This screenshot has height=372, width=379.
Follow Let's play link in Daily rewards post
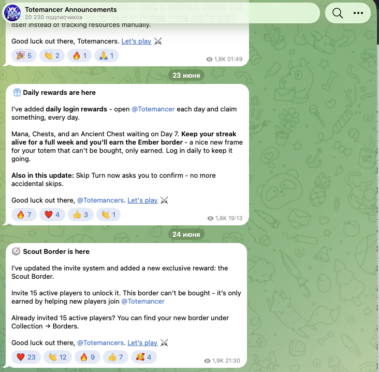tap(142, 201)
